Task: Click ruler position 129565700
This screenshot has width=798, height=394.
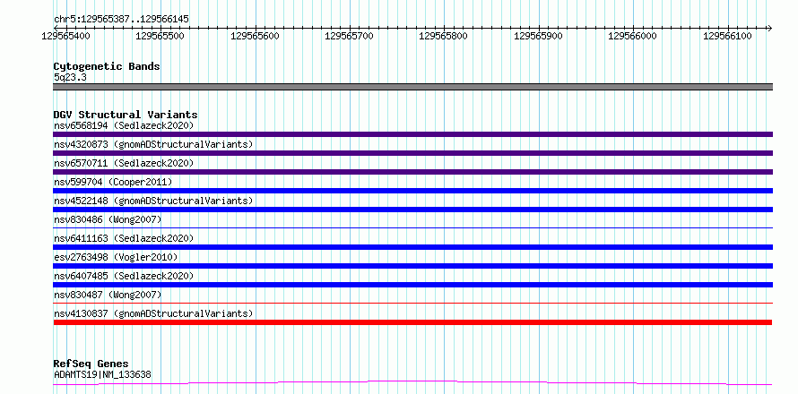Action: point(350,36)
